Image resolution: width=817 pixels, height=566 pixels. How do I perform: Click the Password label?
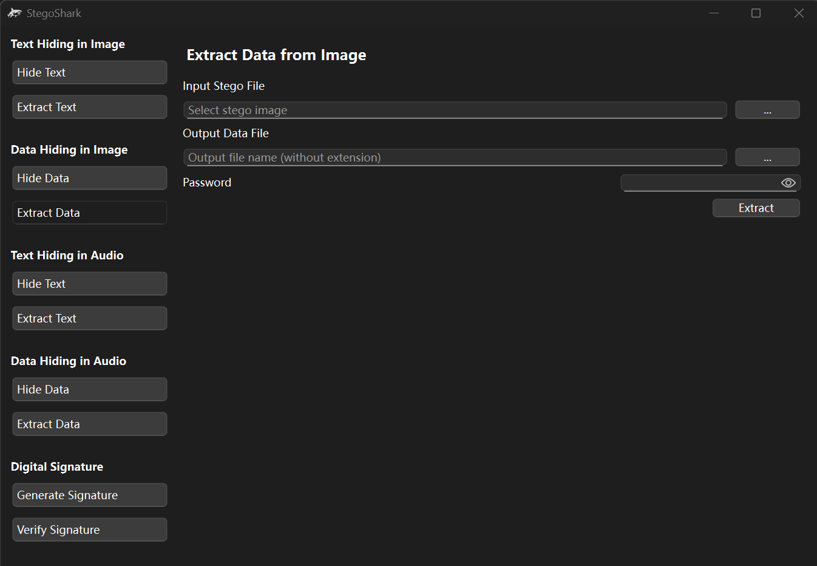click(207, 182)
